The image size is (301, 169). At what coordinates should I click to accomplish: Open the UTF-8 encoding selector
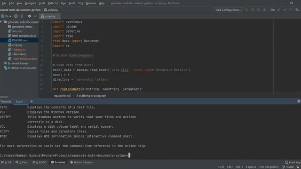239,167
